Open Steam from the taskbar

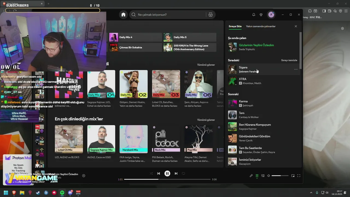click(x=38, y=193)
